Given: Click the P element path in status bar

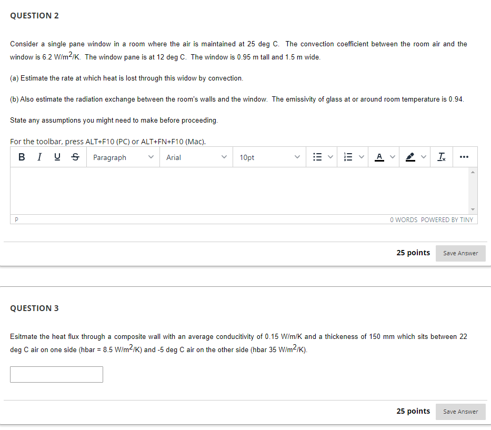Looking at the screenshot, I should click(17, 220).
